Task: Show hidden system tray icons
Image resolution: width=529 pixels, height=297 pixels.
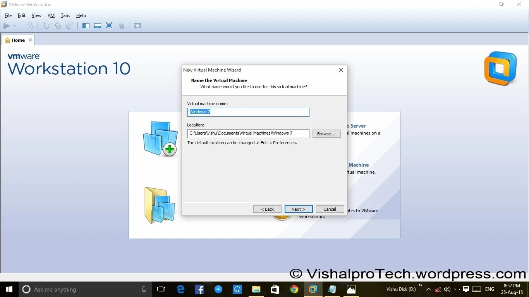Action: 429,289
